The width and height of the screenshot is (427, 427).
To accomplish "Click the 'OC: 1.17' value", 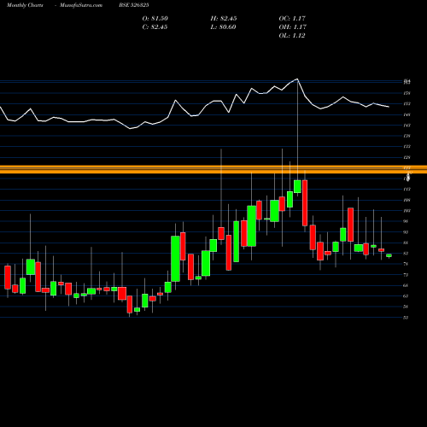I will click(292, 19).
